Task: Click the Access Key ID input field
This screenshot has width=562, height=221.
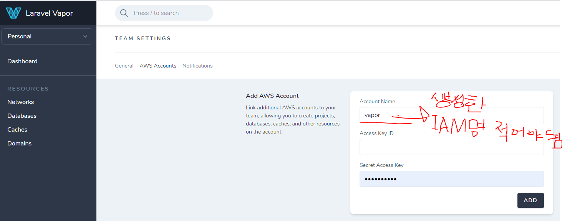Action: 452,147
